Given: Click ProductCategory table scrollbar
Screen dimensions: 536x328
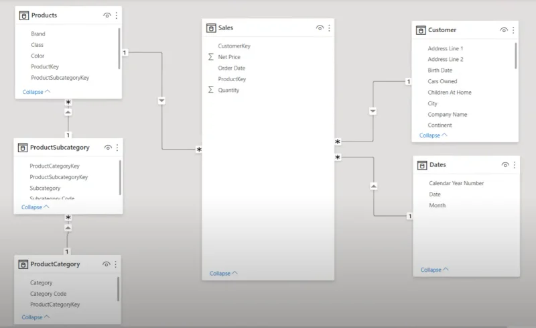Looking at the screenshot, I should pos(119,289).
